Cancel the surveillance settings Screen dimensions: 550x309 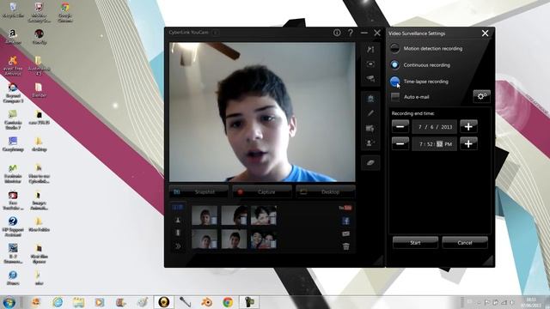pos(465,242)
